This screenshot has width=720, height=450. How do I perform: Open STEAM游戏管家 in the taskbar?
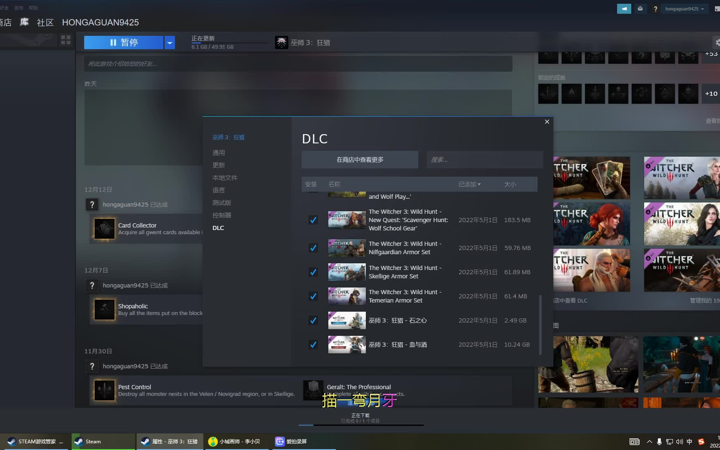click(x=35, y=442)
